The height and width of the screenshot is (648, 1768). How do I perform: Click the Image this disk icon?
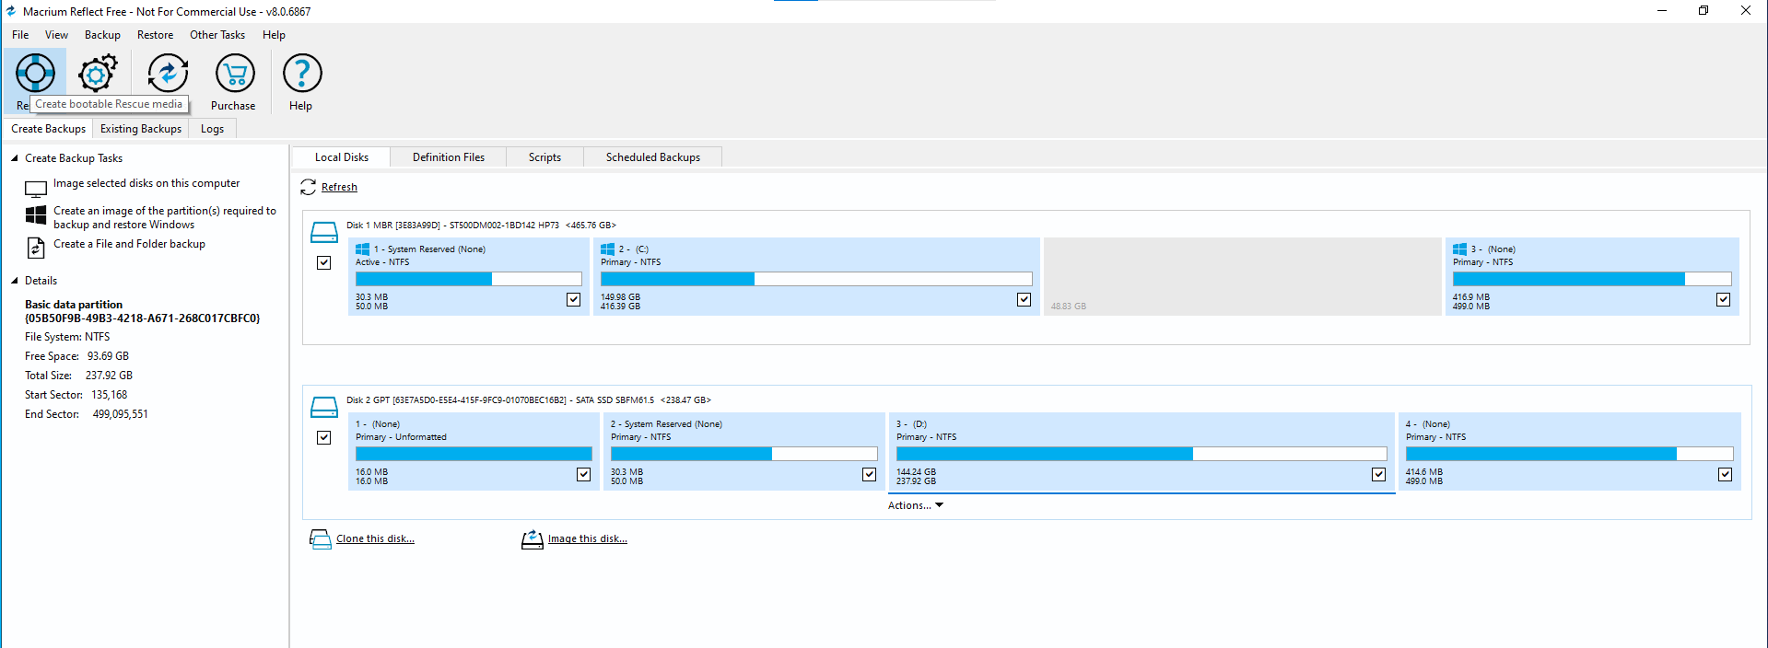[x=533, y=539]
